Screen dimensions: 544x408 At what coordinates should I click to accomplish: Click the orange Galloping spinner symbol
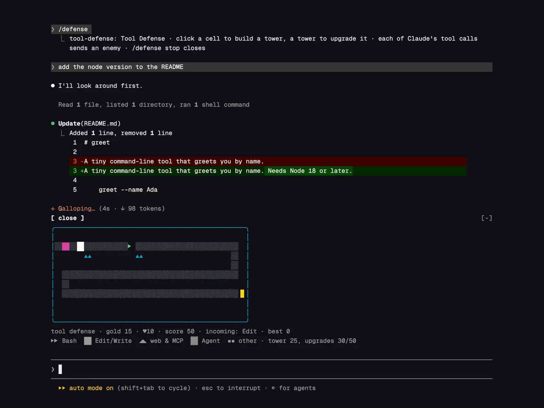tap(53, 209)
